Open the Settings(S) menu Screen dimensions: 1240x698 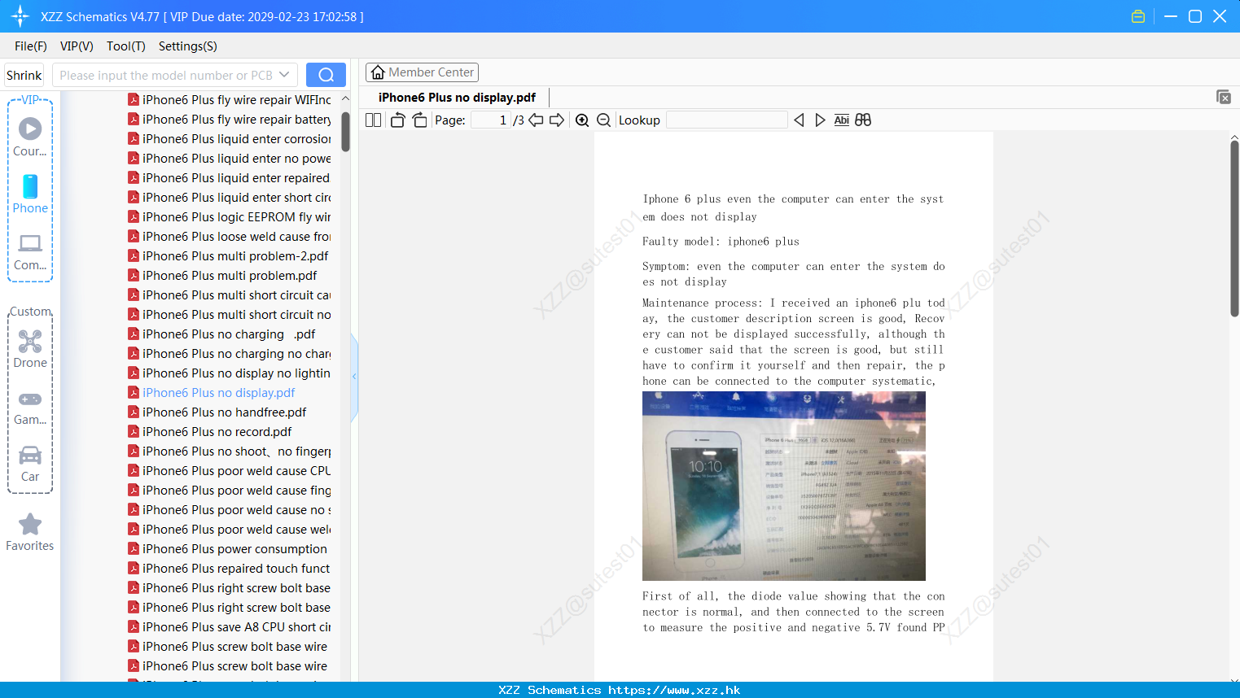(188, 46)
